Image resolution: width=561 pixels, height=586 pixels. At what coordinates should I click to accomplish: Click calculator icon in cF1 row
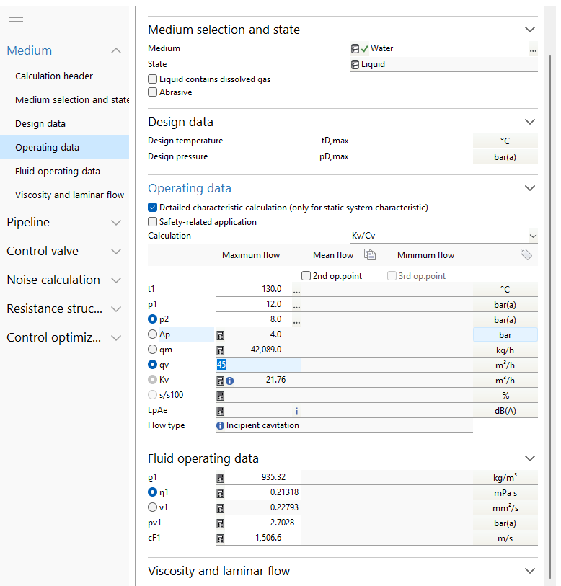pos(220,538)
